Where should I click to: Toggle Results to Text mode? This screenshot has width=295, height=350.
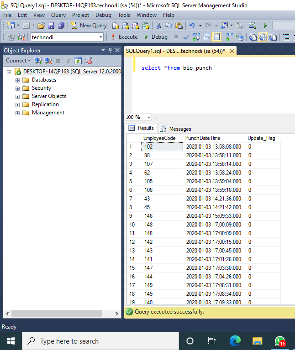coord(253,37)
